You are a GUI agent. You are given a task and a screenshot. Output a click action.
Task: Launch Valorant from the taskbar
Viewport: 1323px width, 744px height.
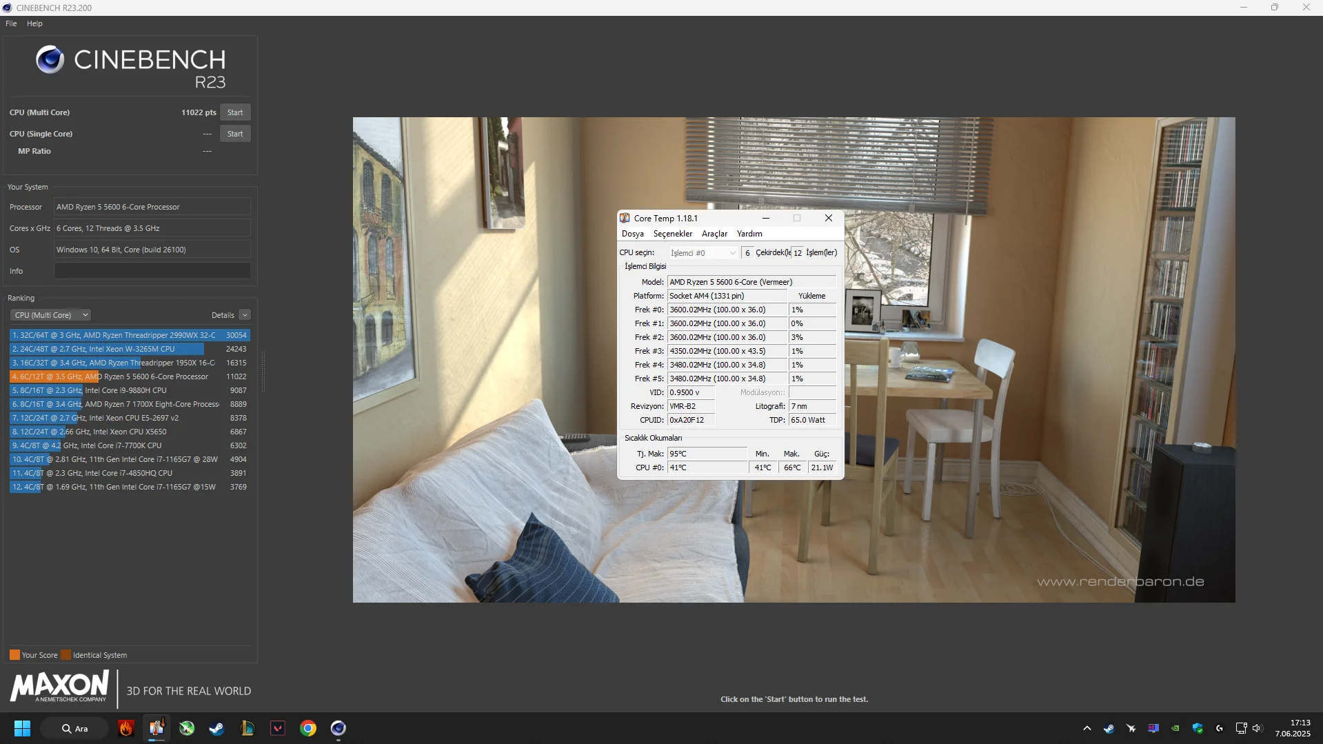tap(278, 728)
